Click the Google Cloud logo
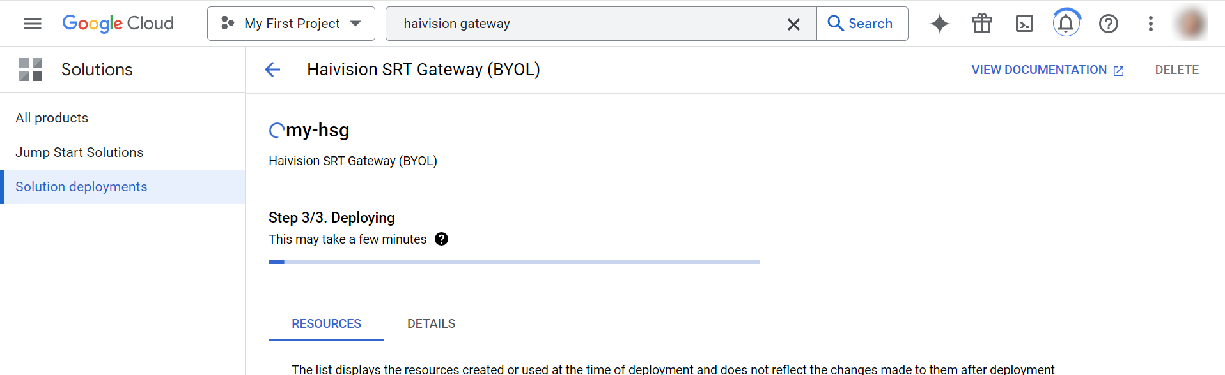 point(118,24)
